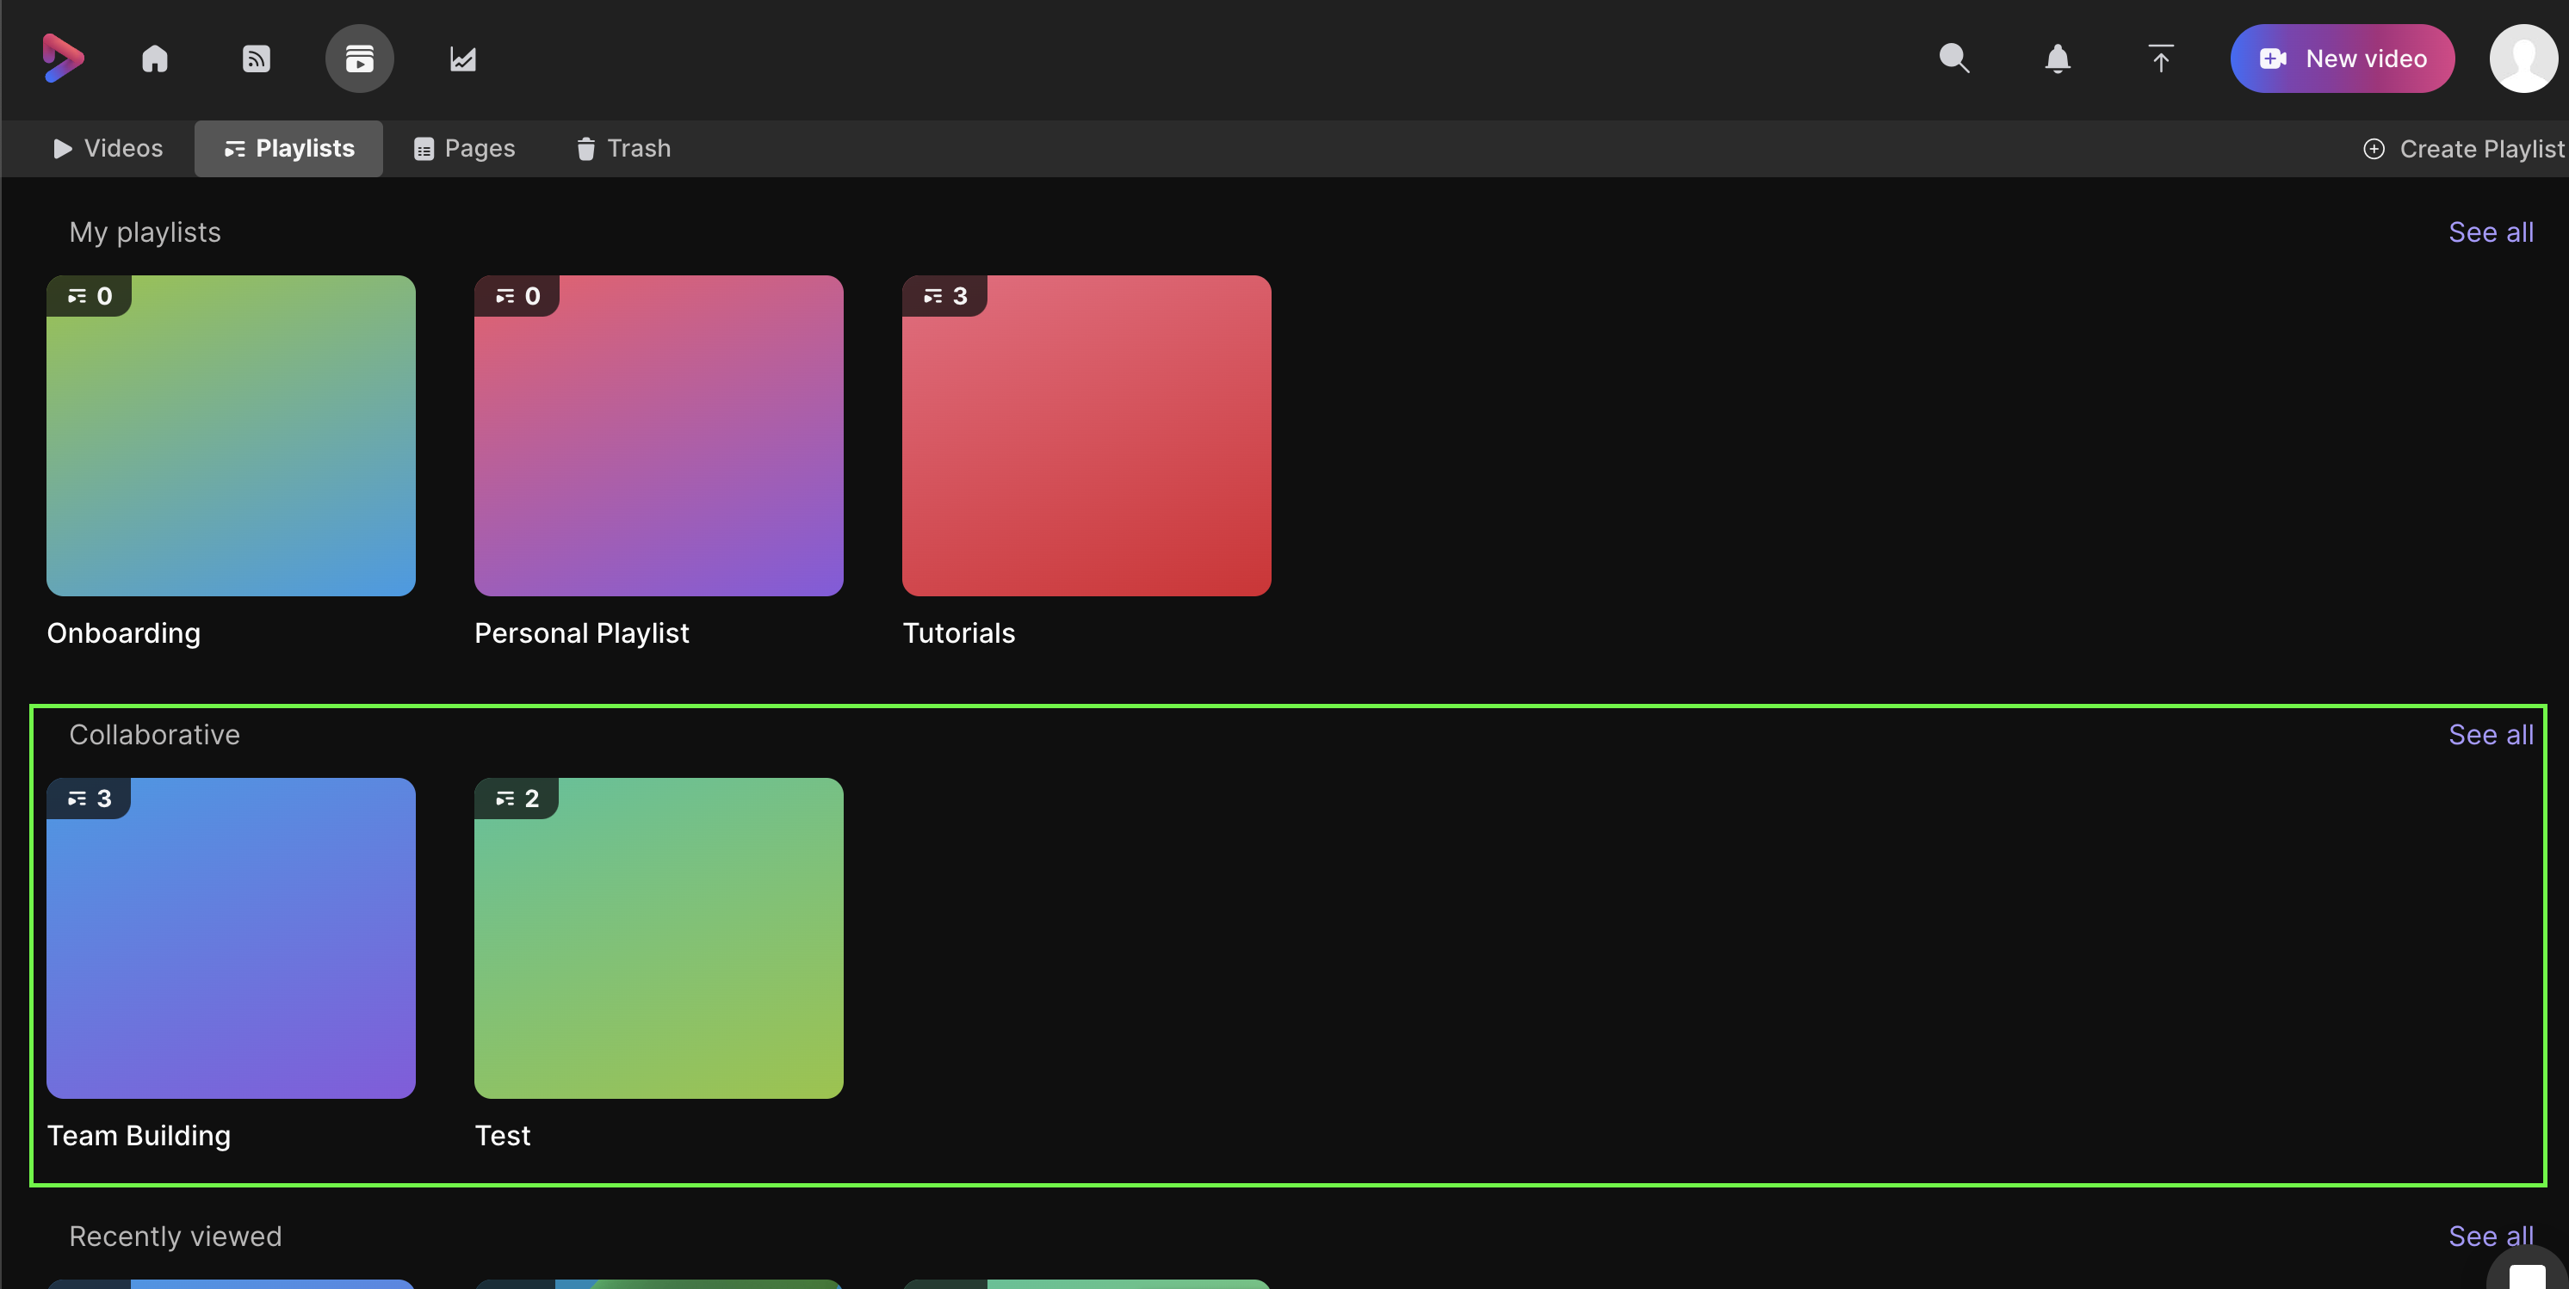Select the Playlists tab
This screenshot has height=1289, width=2569.
pos(288,149)
